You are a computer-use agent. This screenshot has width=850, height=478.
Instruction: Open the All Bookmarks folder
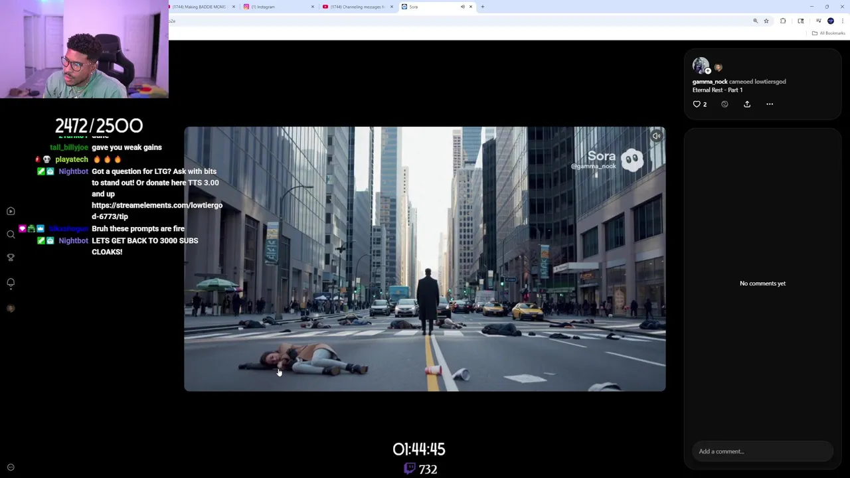tap(829, 33)
